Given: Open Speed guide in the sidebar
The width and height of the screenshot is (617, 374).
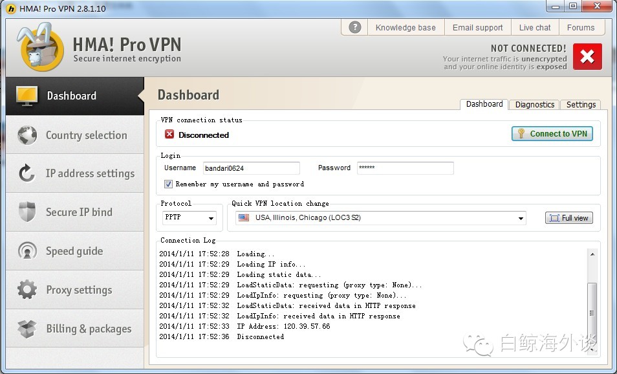Looking at the screenshot, I should point(75,251).
